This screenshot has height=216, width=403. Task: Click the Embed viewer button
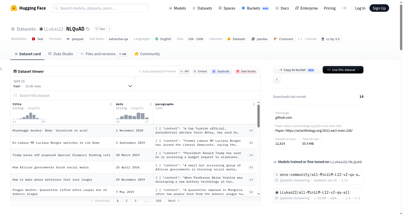tap(200, 71)
